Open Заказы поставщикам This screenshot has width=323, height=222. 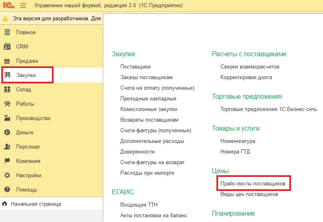click(146, 77)
